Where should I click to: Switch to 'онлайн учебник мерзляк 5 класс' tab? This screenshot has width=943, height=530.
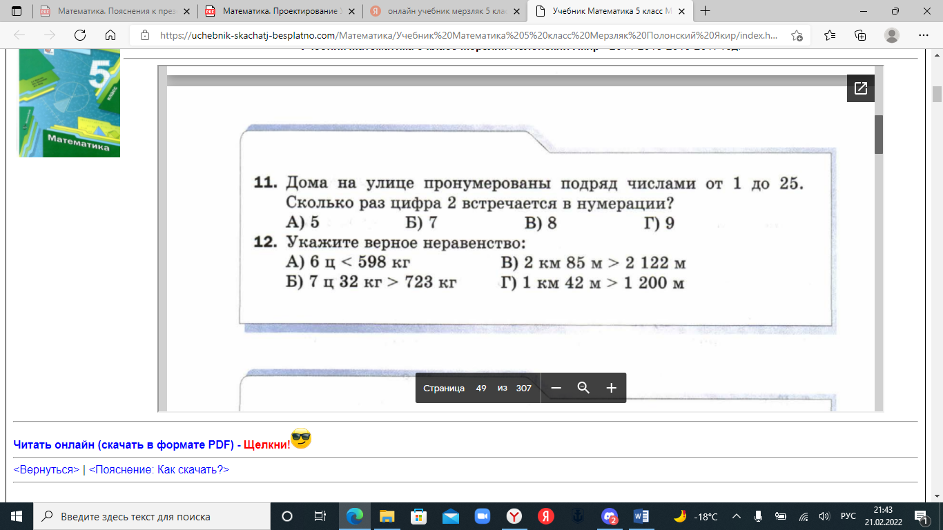point(445,11)
